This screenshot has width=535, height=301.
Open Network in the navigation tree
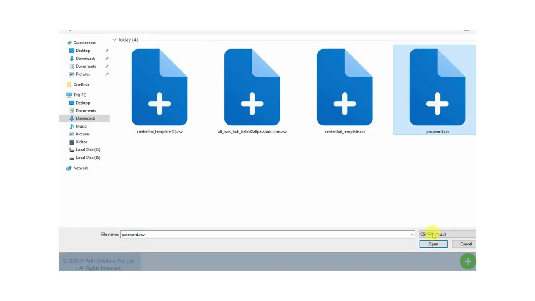pos(81,168)
